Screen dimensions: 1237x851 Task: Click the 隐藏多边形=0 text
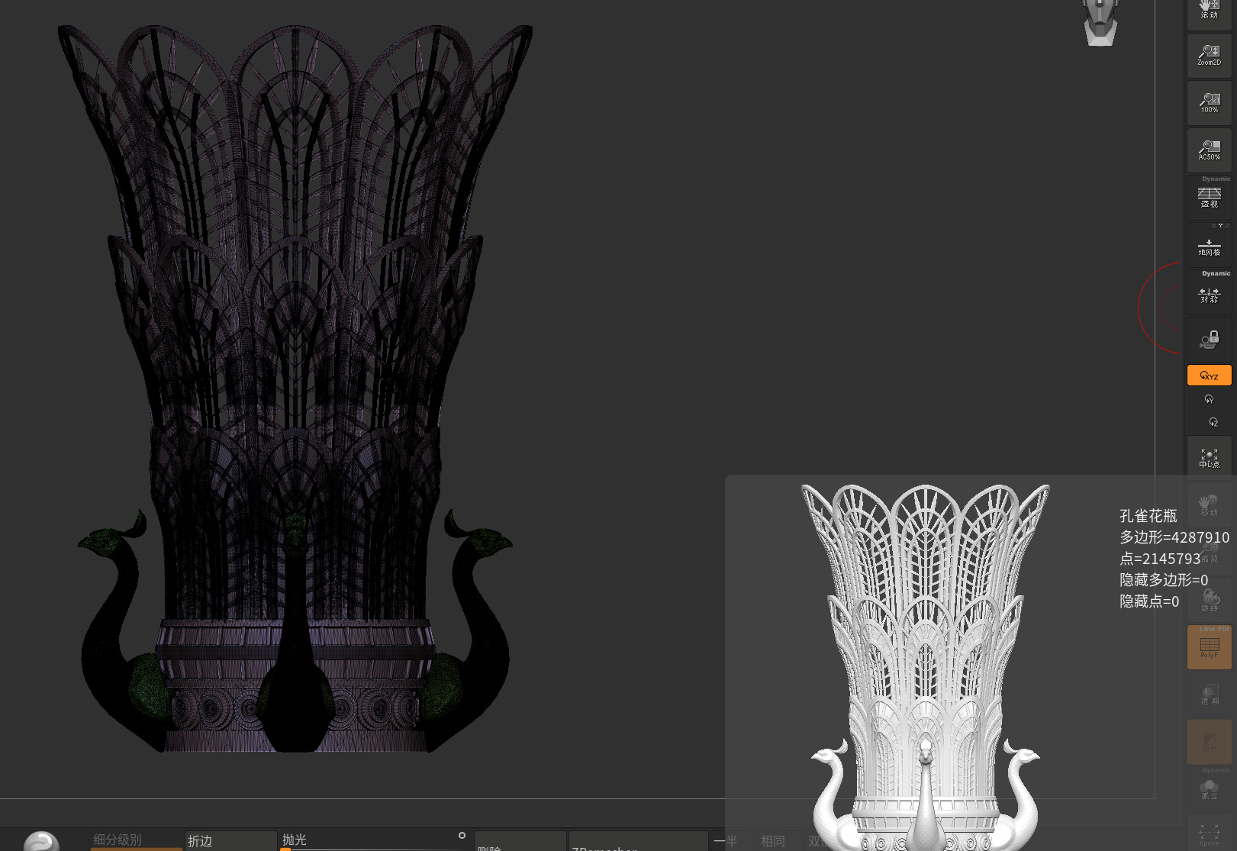tap(1164, 580)
